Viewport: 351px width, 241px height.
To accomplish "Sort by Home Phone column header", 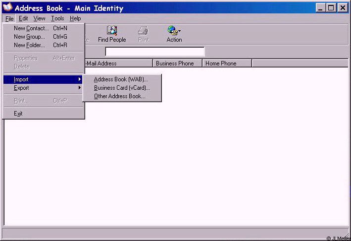I will pos(227,63).
